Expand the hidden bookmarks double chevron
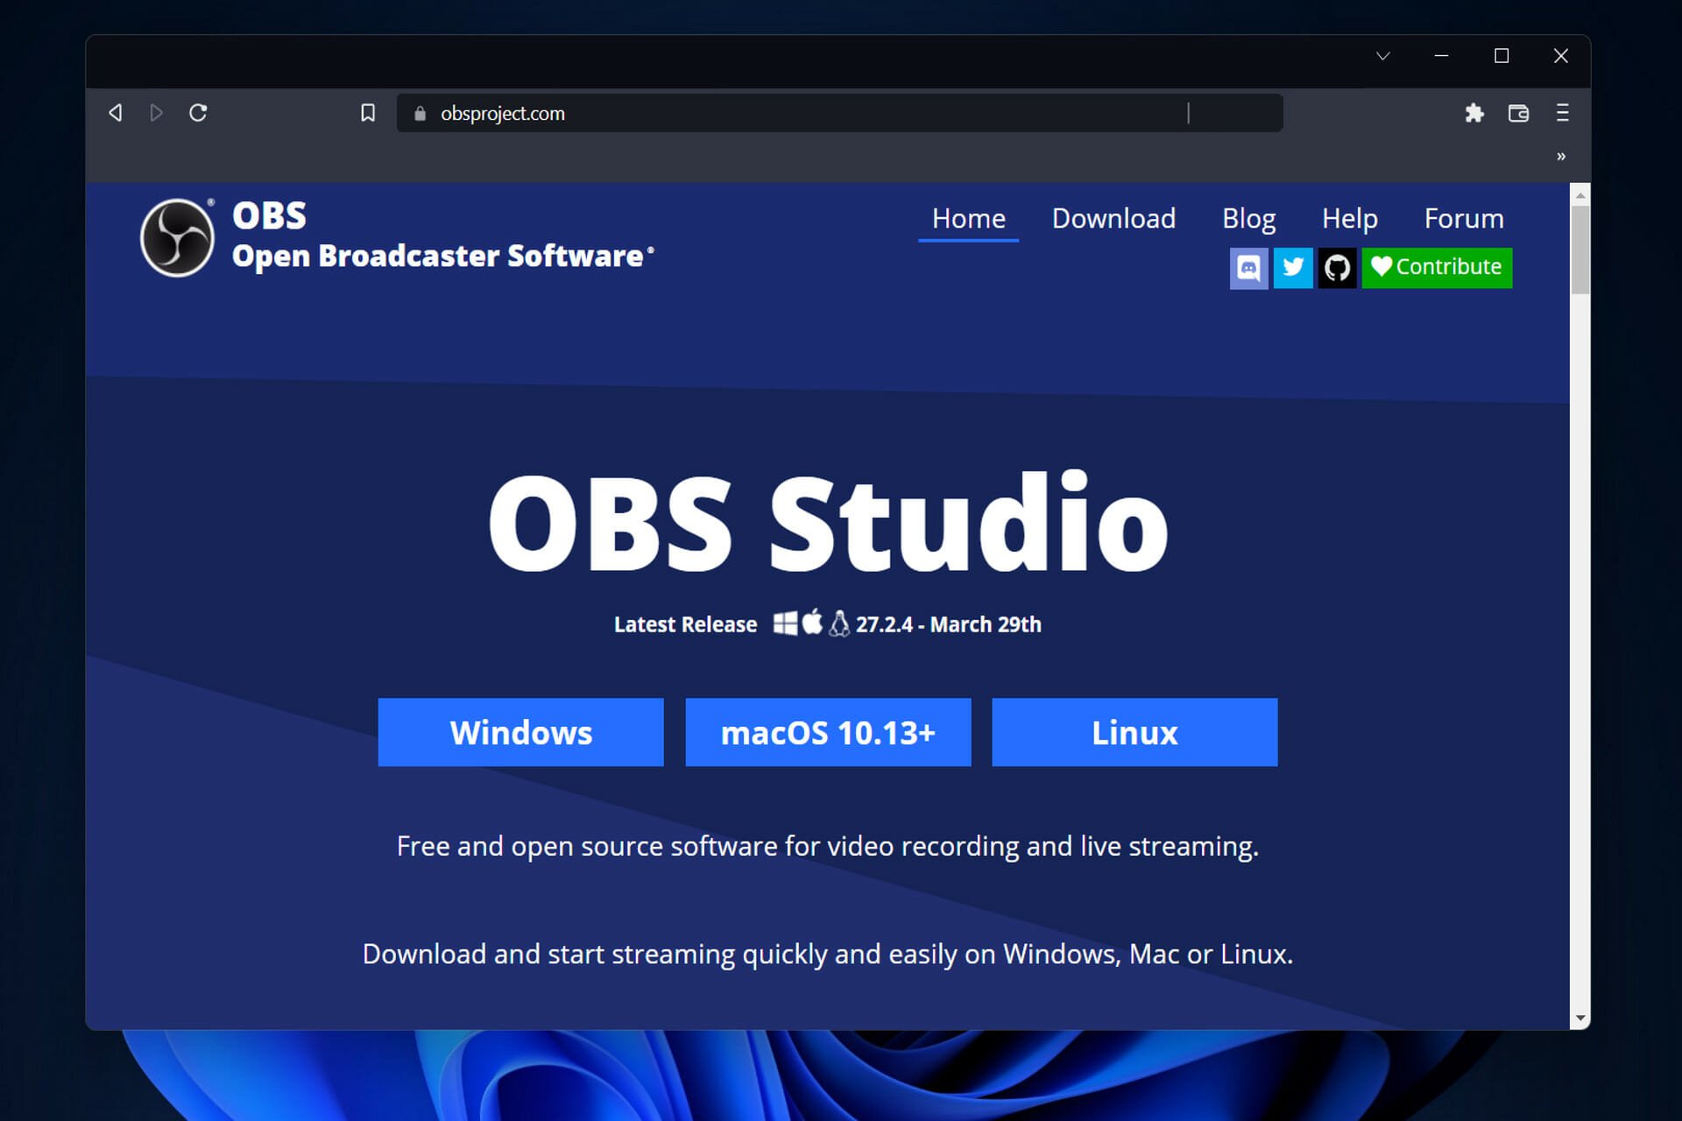 pyautogui.click(x=1561, y=157)
